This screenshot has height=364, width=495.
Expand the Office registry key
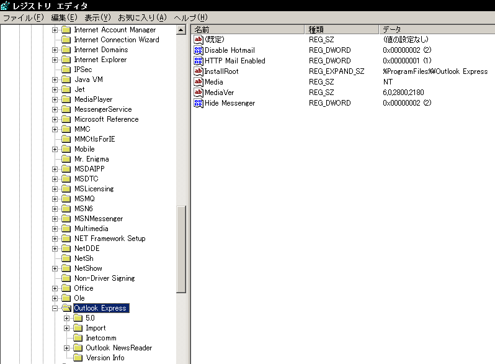(55, 288)
